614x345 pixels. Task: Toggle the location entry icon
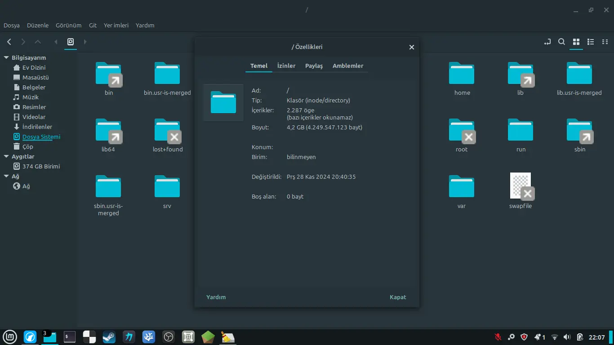pyautogui.click(x=547, y=42)
